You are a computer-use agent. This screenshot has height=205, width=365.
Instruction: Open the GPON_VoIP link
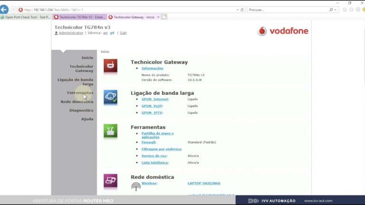[x=152, y=106]
